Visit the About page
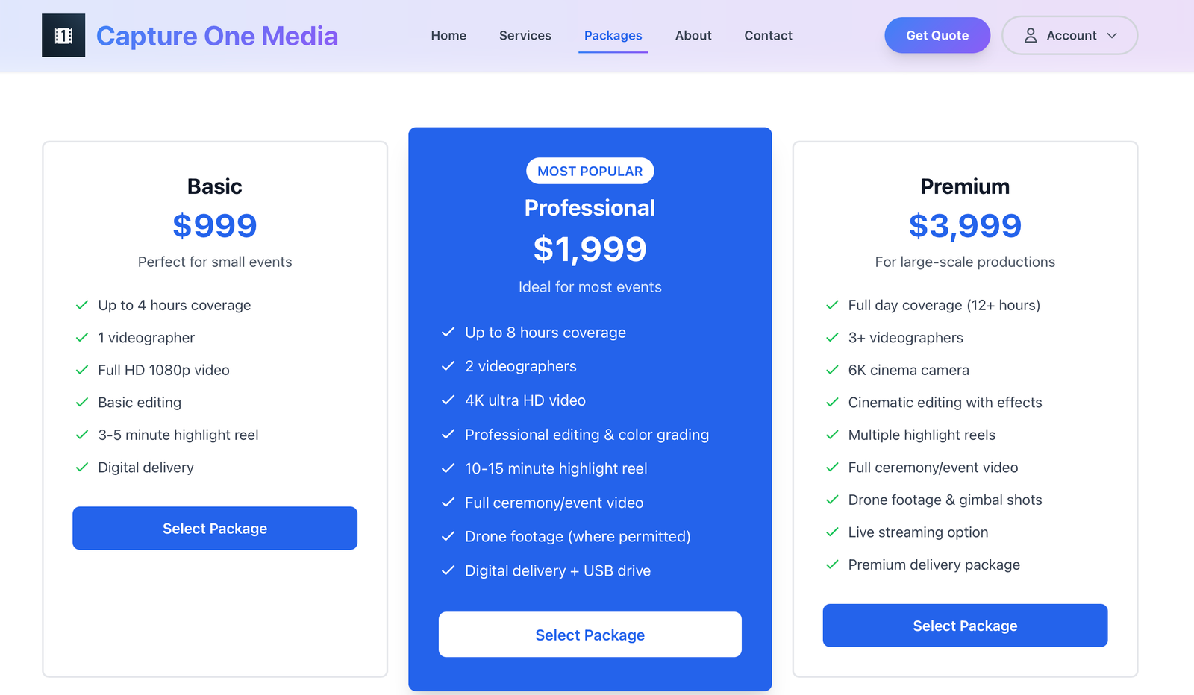 pyautogui.click(x=693, y=35)
